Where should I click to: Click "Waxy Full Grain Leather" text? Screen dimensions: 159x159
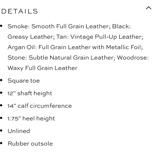click(x=42, y=68)
